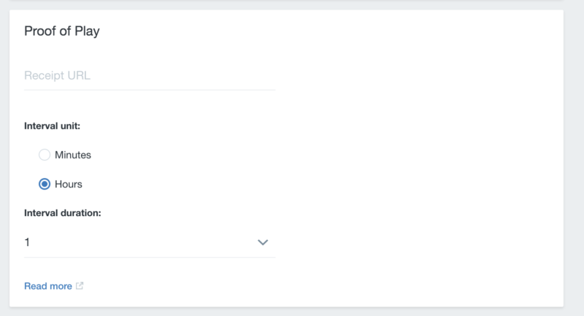Click the "Proof of Play" section heading
584x316 pixels.
(x=62, y=31)
